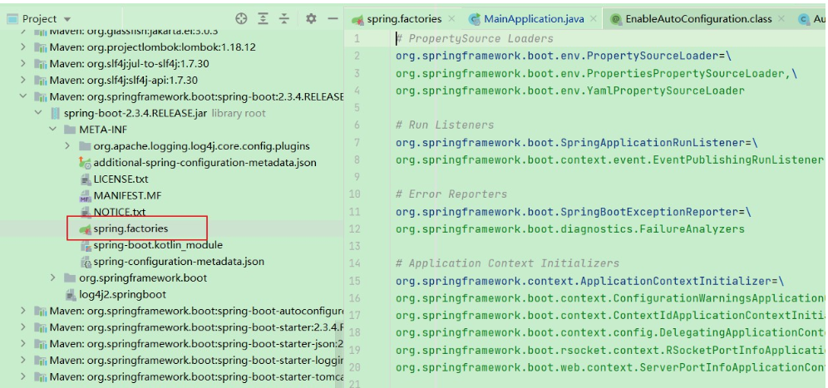This screenshot has height=388, width=828.
Task: Select spring-boot.kotlin_module file
Action: (x=158, y=245)
